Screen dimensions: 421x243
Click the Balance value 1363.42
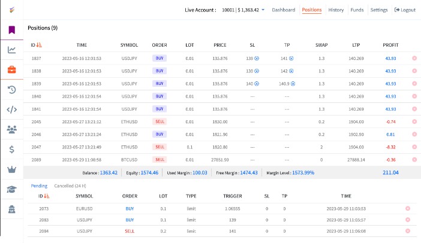click(109, 173)
